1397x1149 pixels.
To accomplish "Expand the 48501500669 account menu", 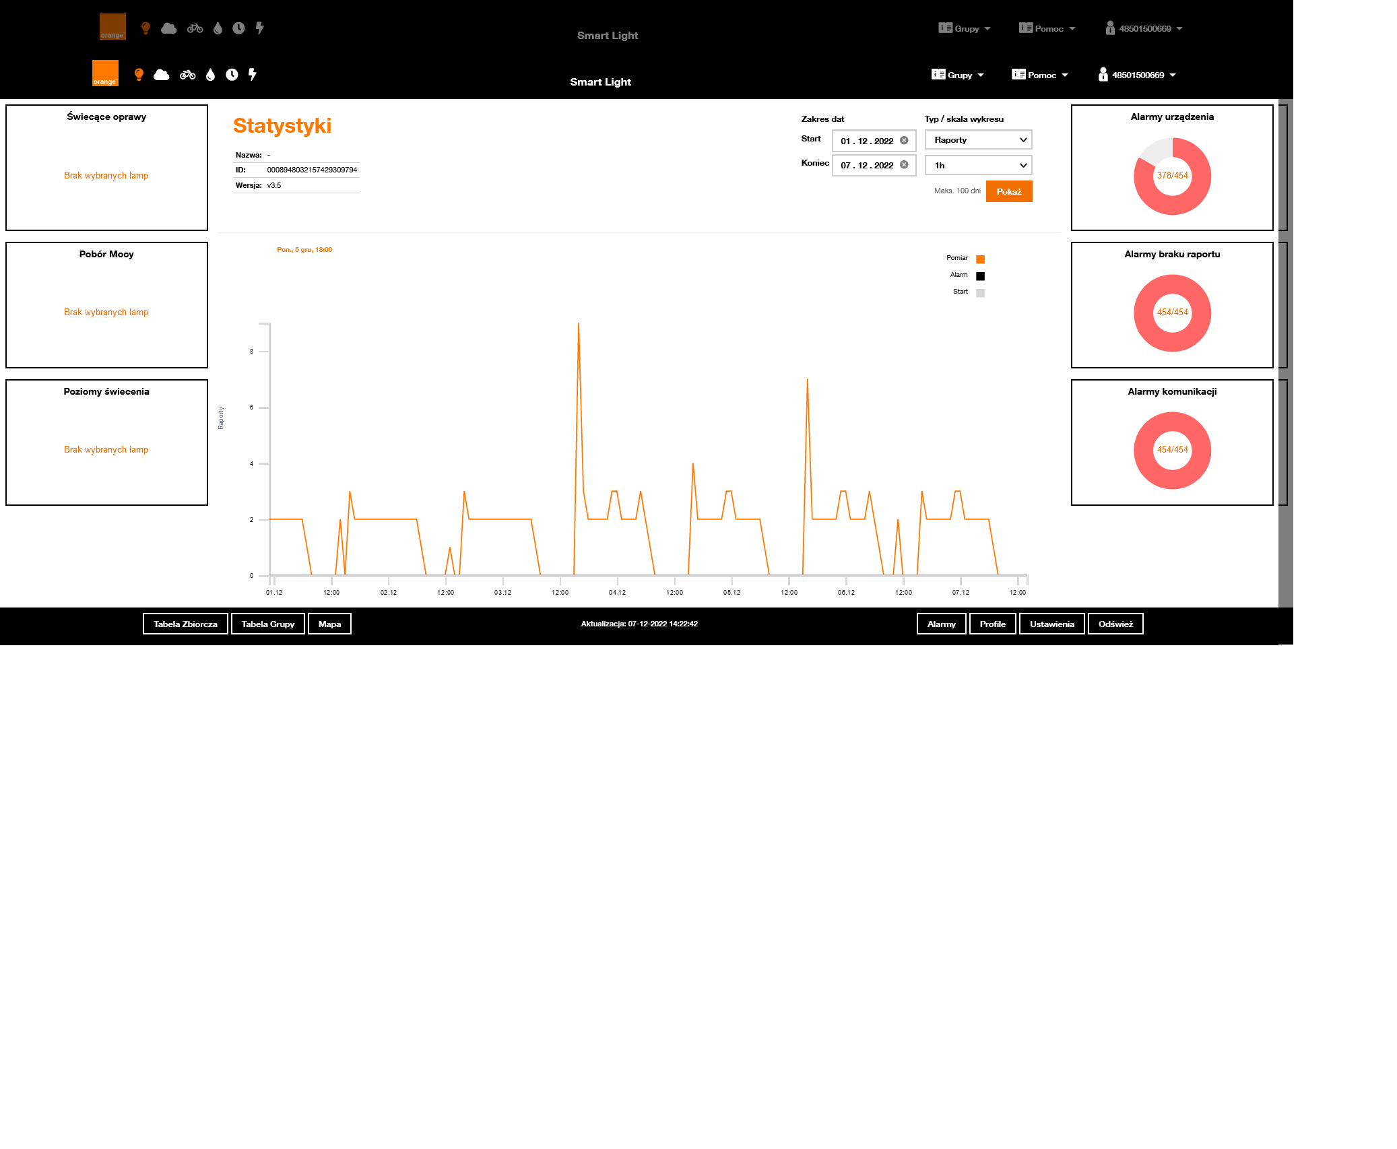I will coord(1137,75).
